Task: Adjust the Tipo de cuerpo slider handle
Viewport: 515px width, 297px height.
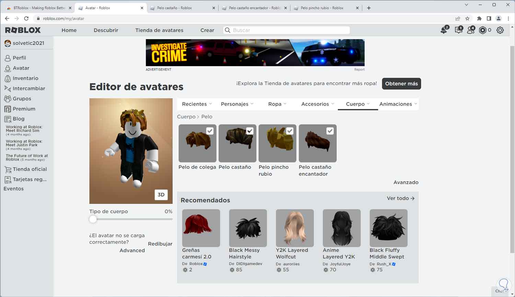Action: [x=93, y=219]
